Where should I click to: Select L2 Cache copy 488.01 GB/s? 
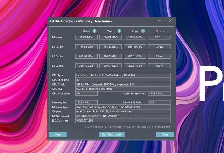pyautogui.click(x=135, y=56)
